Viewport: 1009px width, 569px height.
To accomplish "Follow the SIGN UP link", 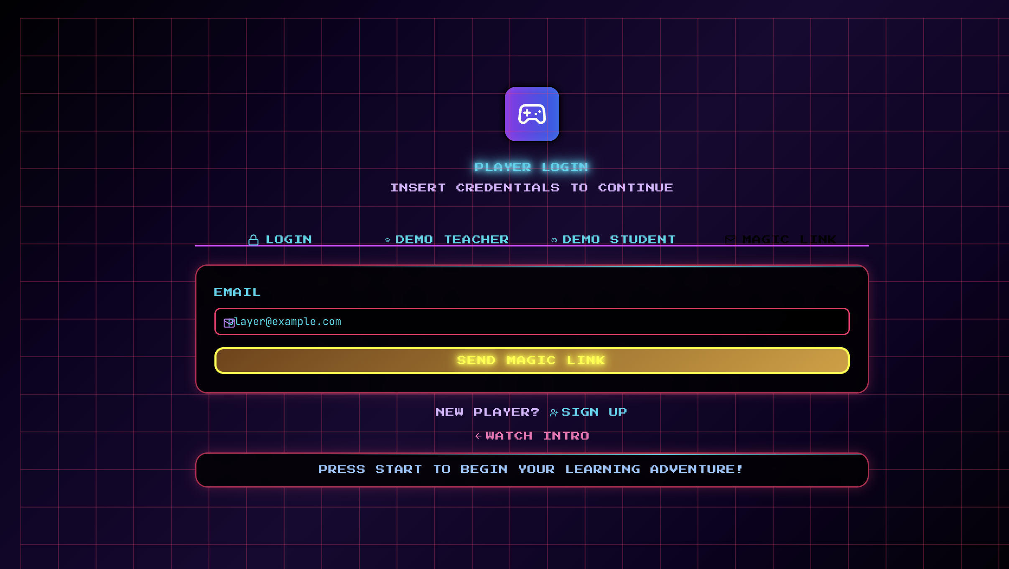I will (x=594, y=412).
